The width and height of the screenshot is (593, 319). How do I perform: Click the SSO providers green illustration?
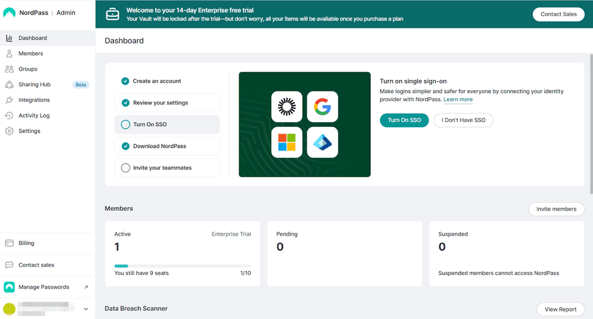tap(305, 124)
